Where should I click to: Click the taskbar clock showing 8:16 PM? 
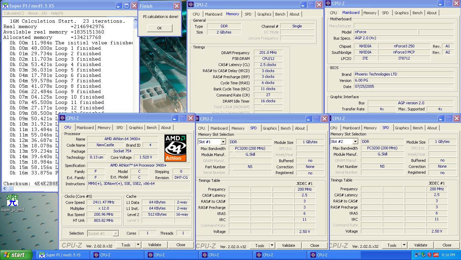tap(448, 255)
